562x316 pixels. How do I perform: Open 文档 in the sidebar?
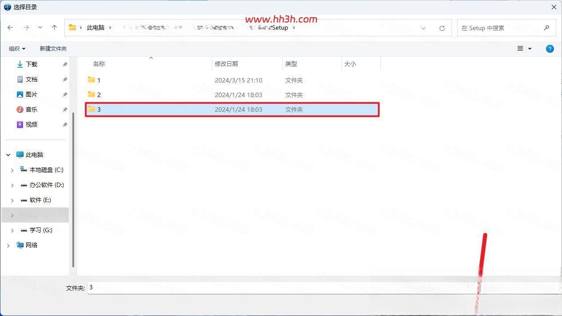click(31, 79)
